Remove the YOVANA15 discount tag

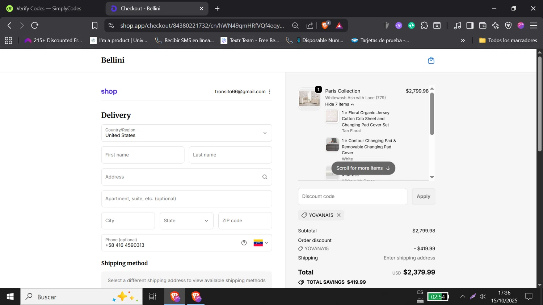coord(339,215)
